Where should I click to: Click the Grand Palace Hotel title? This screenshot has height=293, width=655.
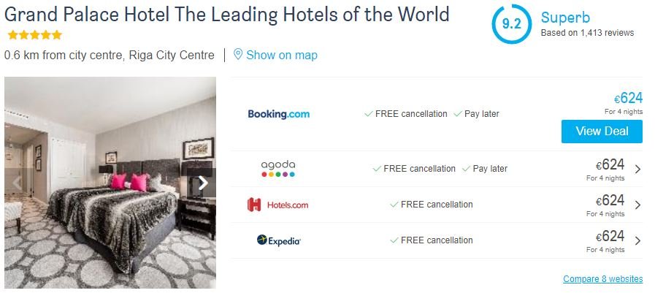(226, 15)
